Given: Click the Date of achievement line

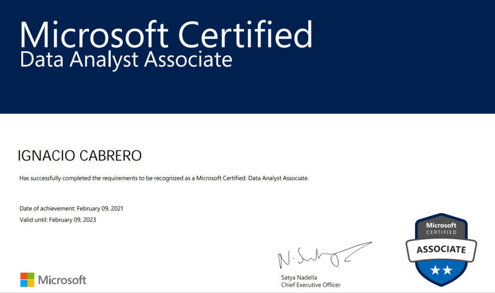Looking at the screenshot, I should click(71, 208).
